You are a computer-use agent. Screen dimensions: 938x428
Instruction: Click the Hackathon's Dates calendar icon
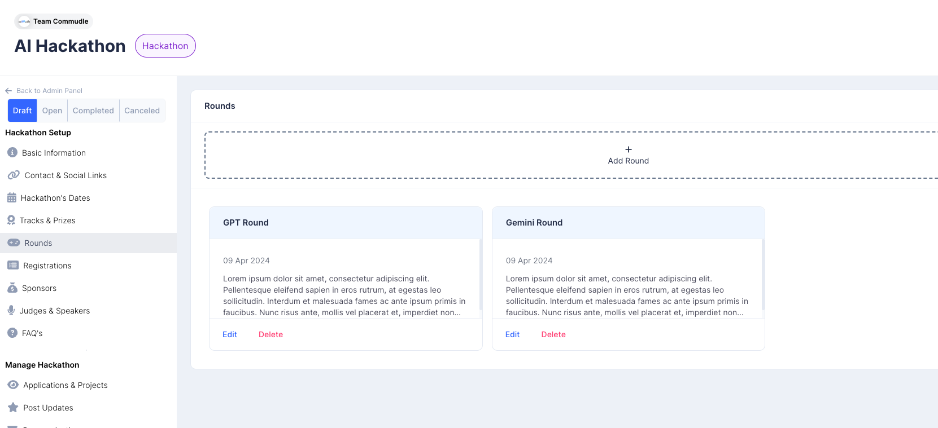click(x=12, y=198)
